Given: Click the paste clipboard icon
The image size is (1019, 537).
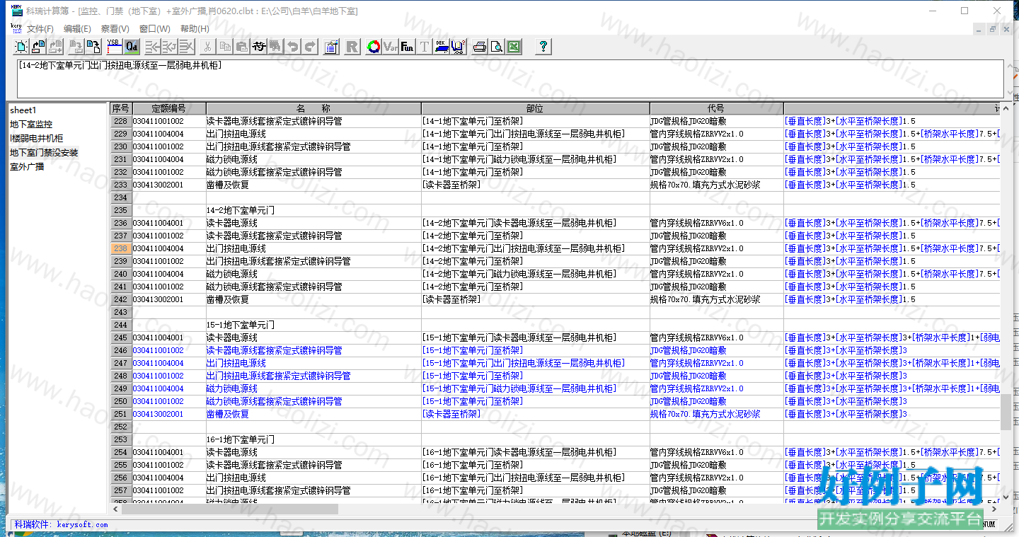Looking at the screenshot, I should [241, 47].
